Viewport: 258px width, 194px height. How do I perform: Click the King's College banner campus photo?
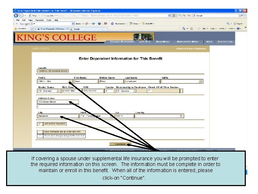point(143,36)
